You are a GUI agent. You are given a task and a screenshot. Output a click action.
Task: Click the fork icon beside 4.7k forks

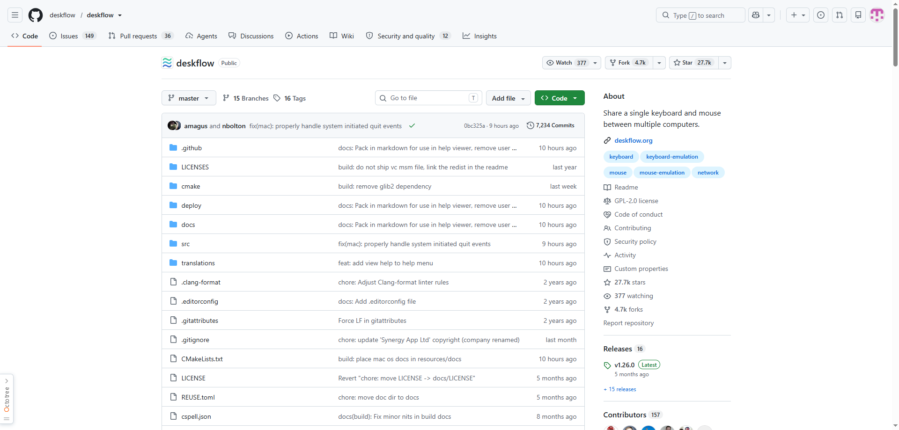(x=607, y=309)
